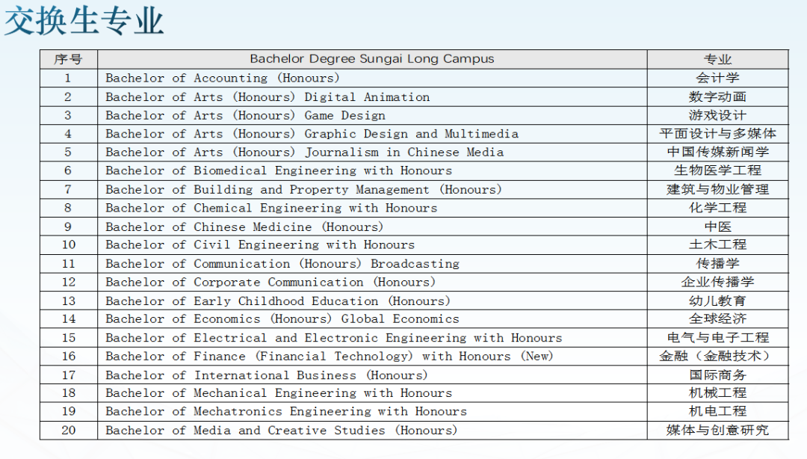Click the Early Childhood Education degree cell
The width and height of the screenshot is (807, 459).
277,301
